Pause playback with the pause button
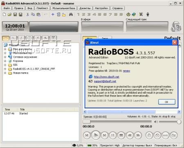Image resolution: width=184 pixels, height=148 pixels. click(x=113, y=135)
